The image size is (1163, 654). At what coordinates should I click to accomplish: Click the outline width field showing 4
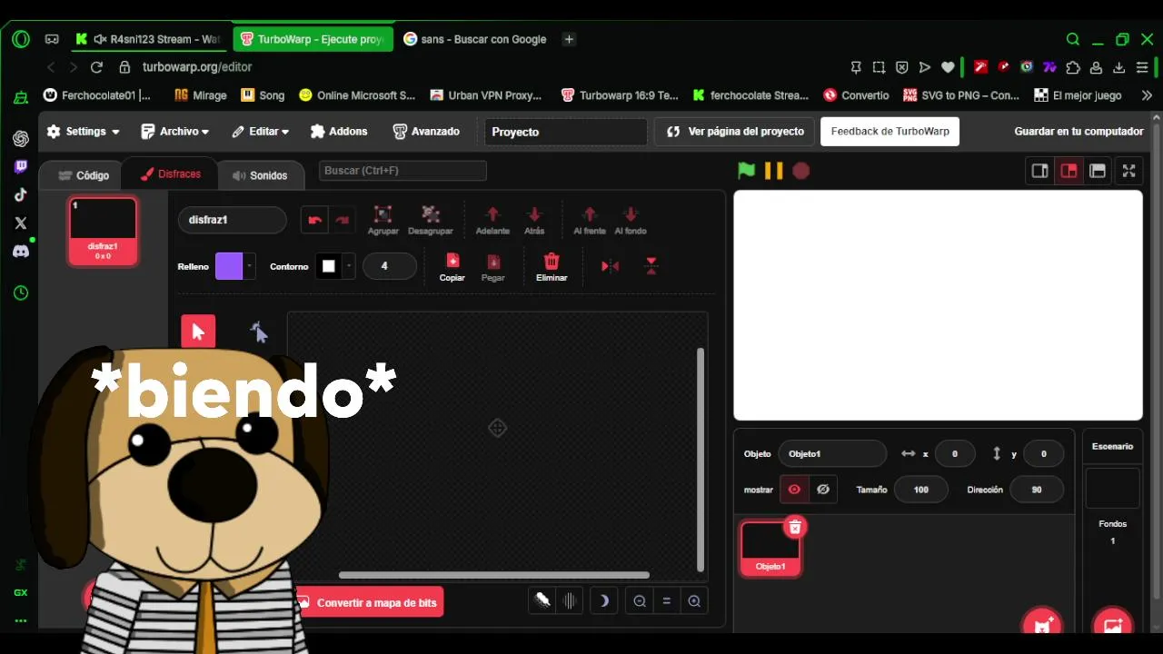pyautogui.click(x=389, y=266)
